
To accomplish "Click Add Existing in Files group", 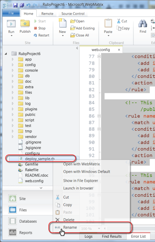I will [x=83, y=28].
